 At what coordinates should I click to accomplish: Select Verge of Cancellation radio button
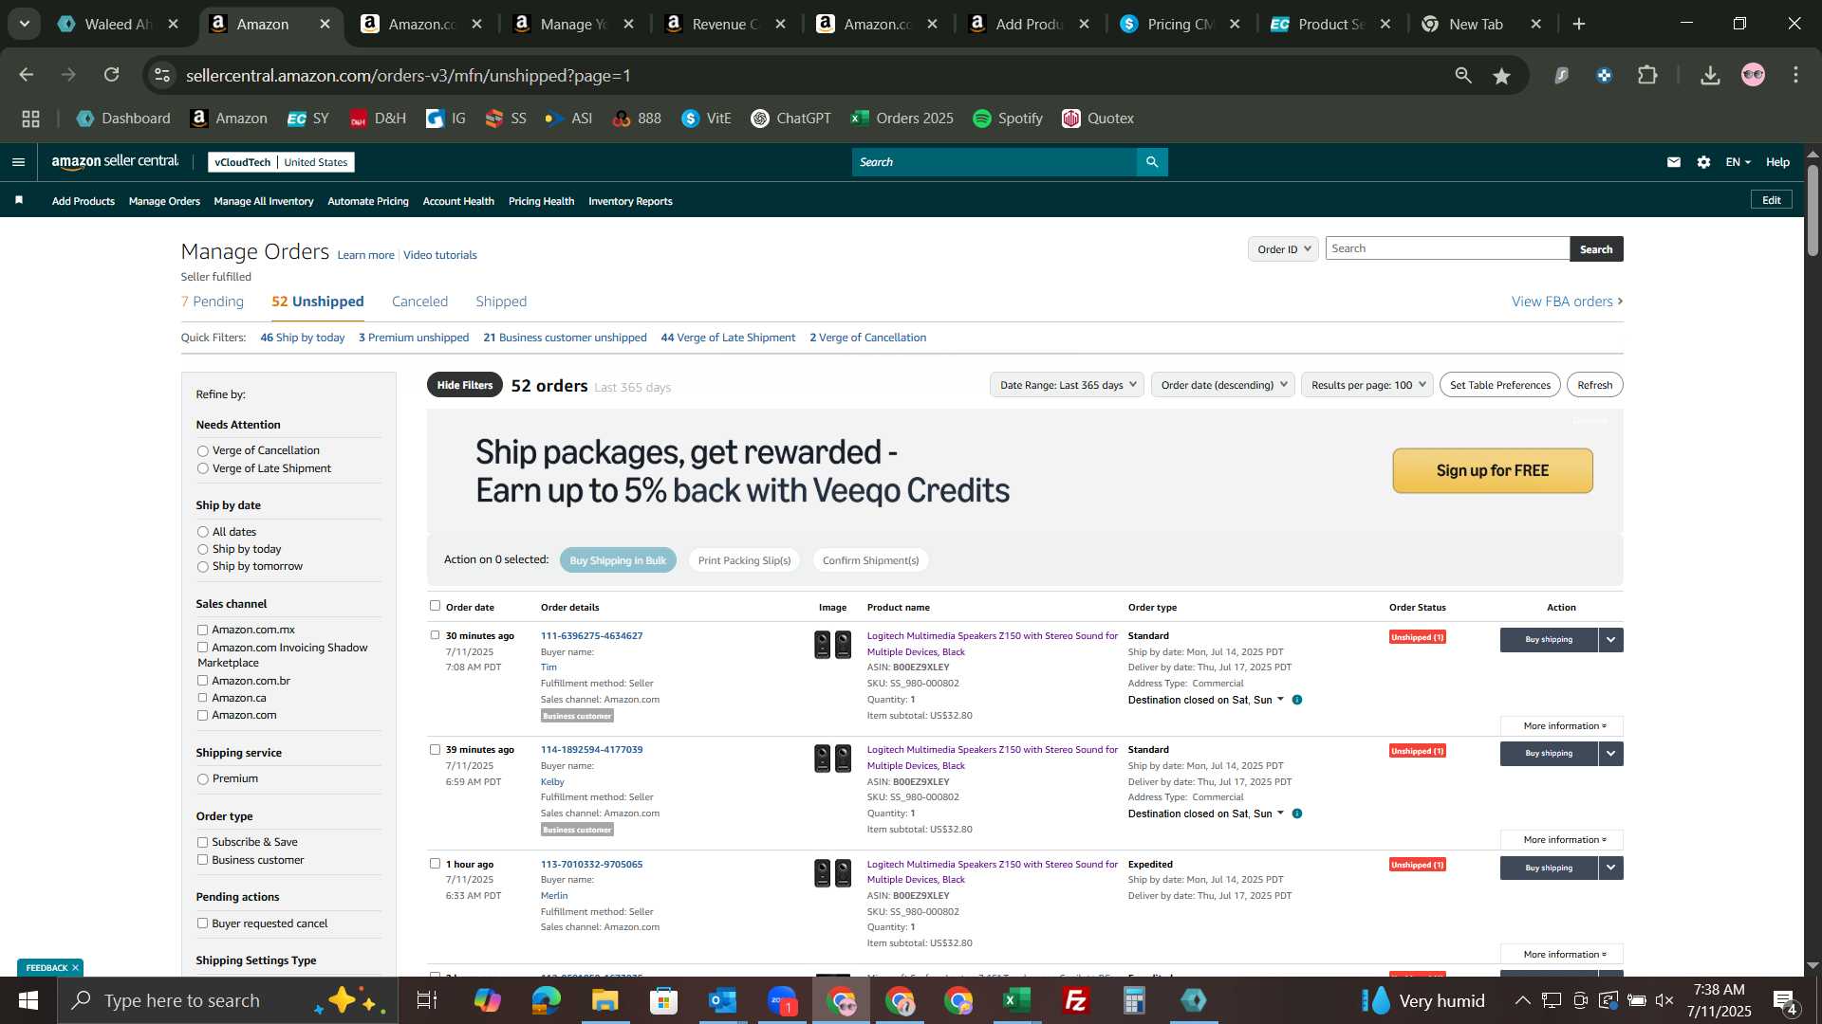tap(202, 451)
